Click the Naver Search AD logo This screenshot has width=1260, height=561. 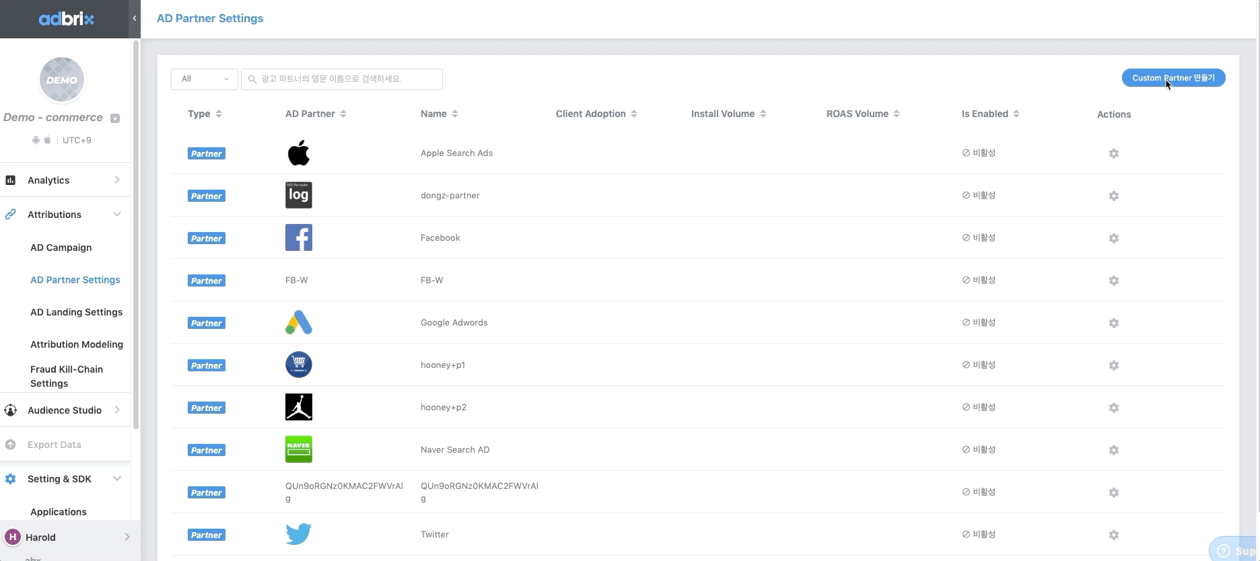tap(299, 449)
